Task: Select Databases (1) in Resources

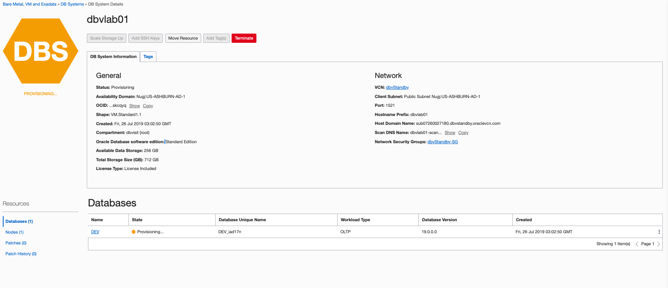Action: (19, 222)
